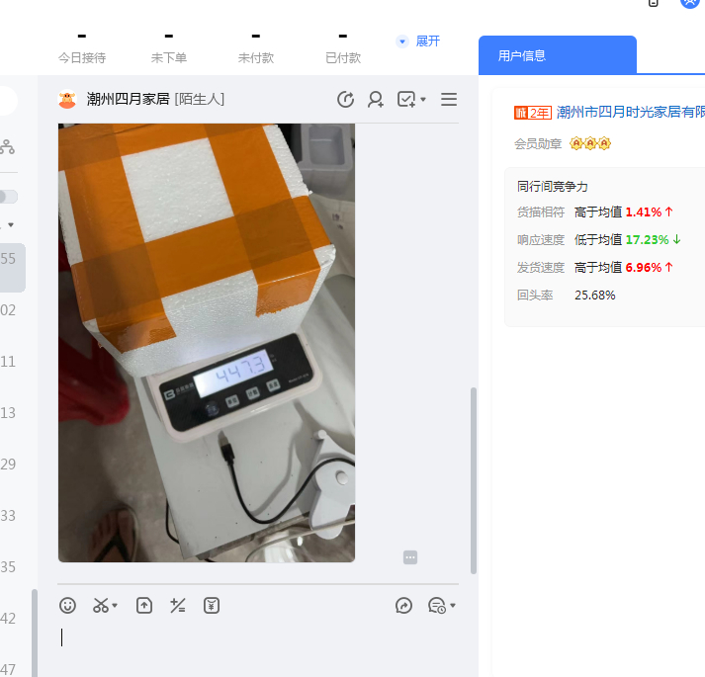The image size is (705, 677).
Task: Open the emoji picker in chat toolbar
Action: pyautogui.click(x=67, y=606)
